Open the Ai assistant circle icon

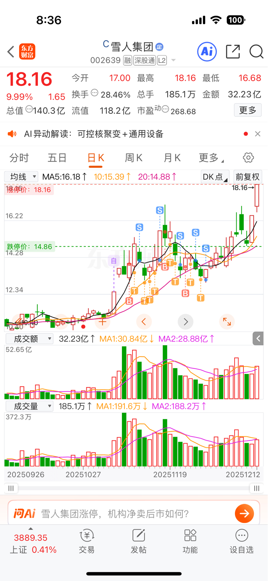coord(207,52)
